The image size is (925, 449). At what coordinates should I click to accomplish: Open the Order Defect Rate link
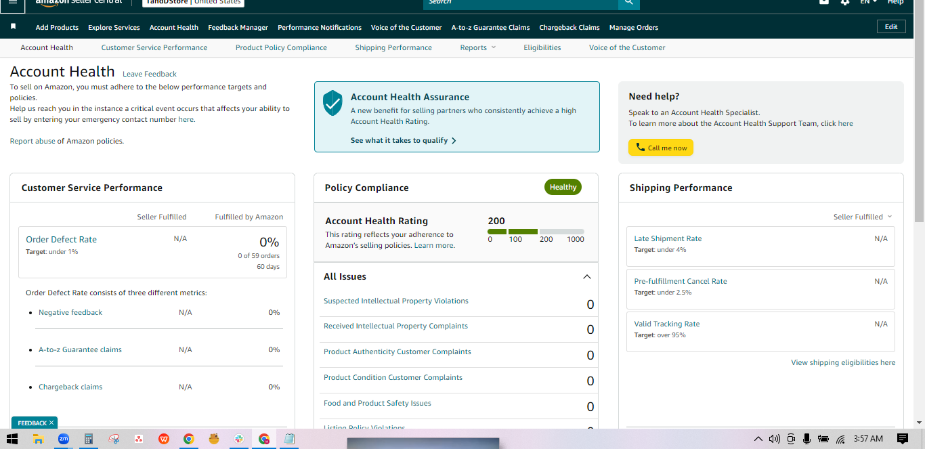point(62,239)
